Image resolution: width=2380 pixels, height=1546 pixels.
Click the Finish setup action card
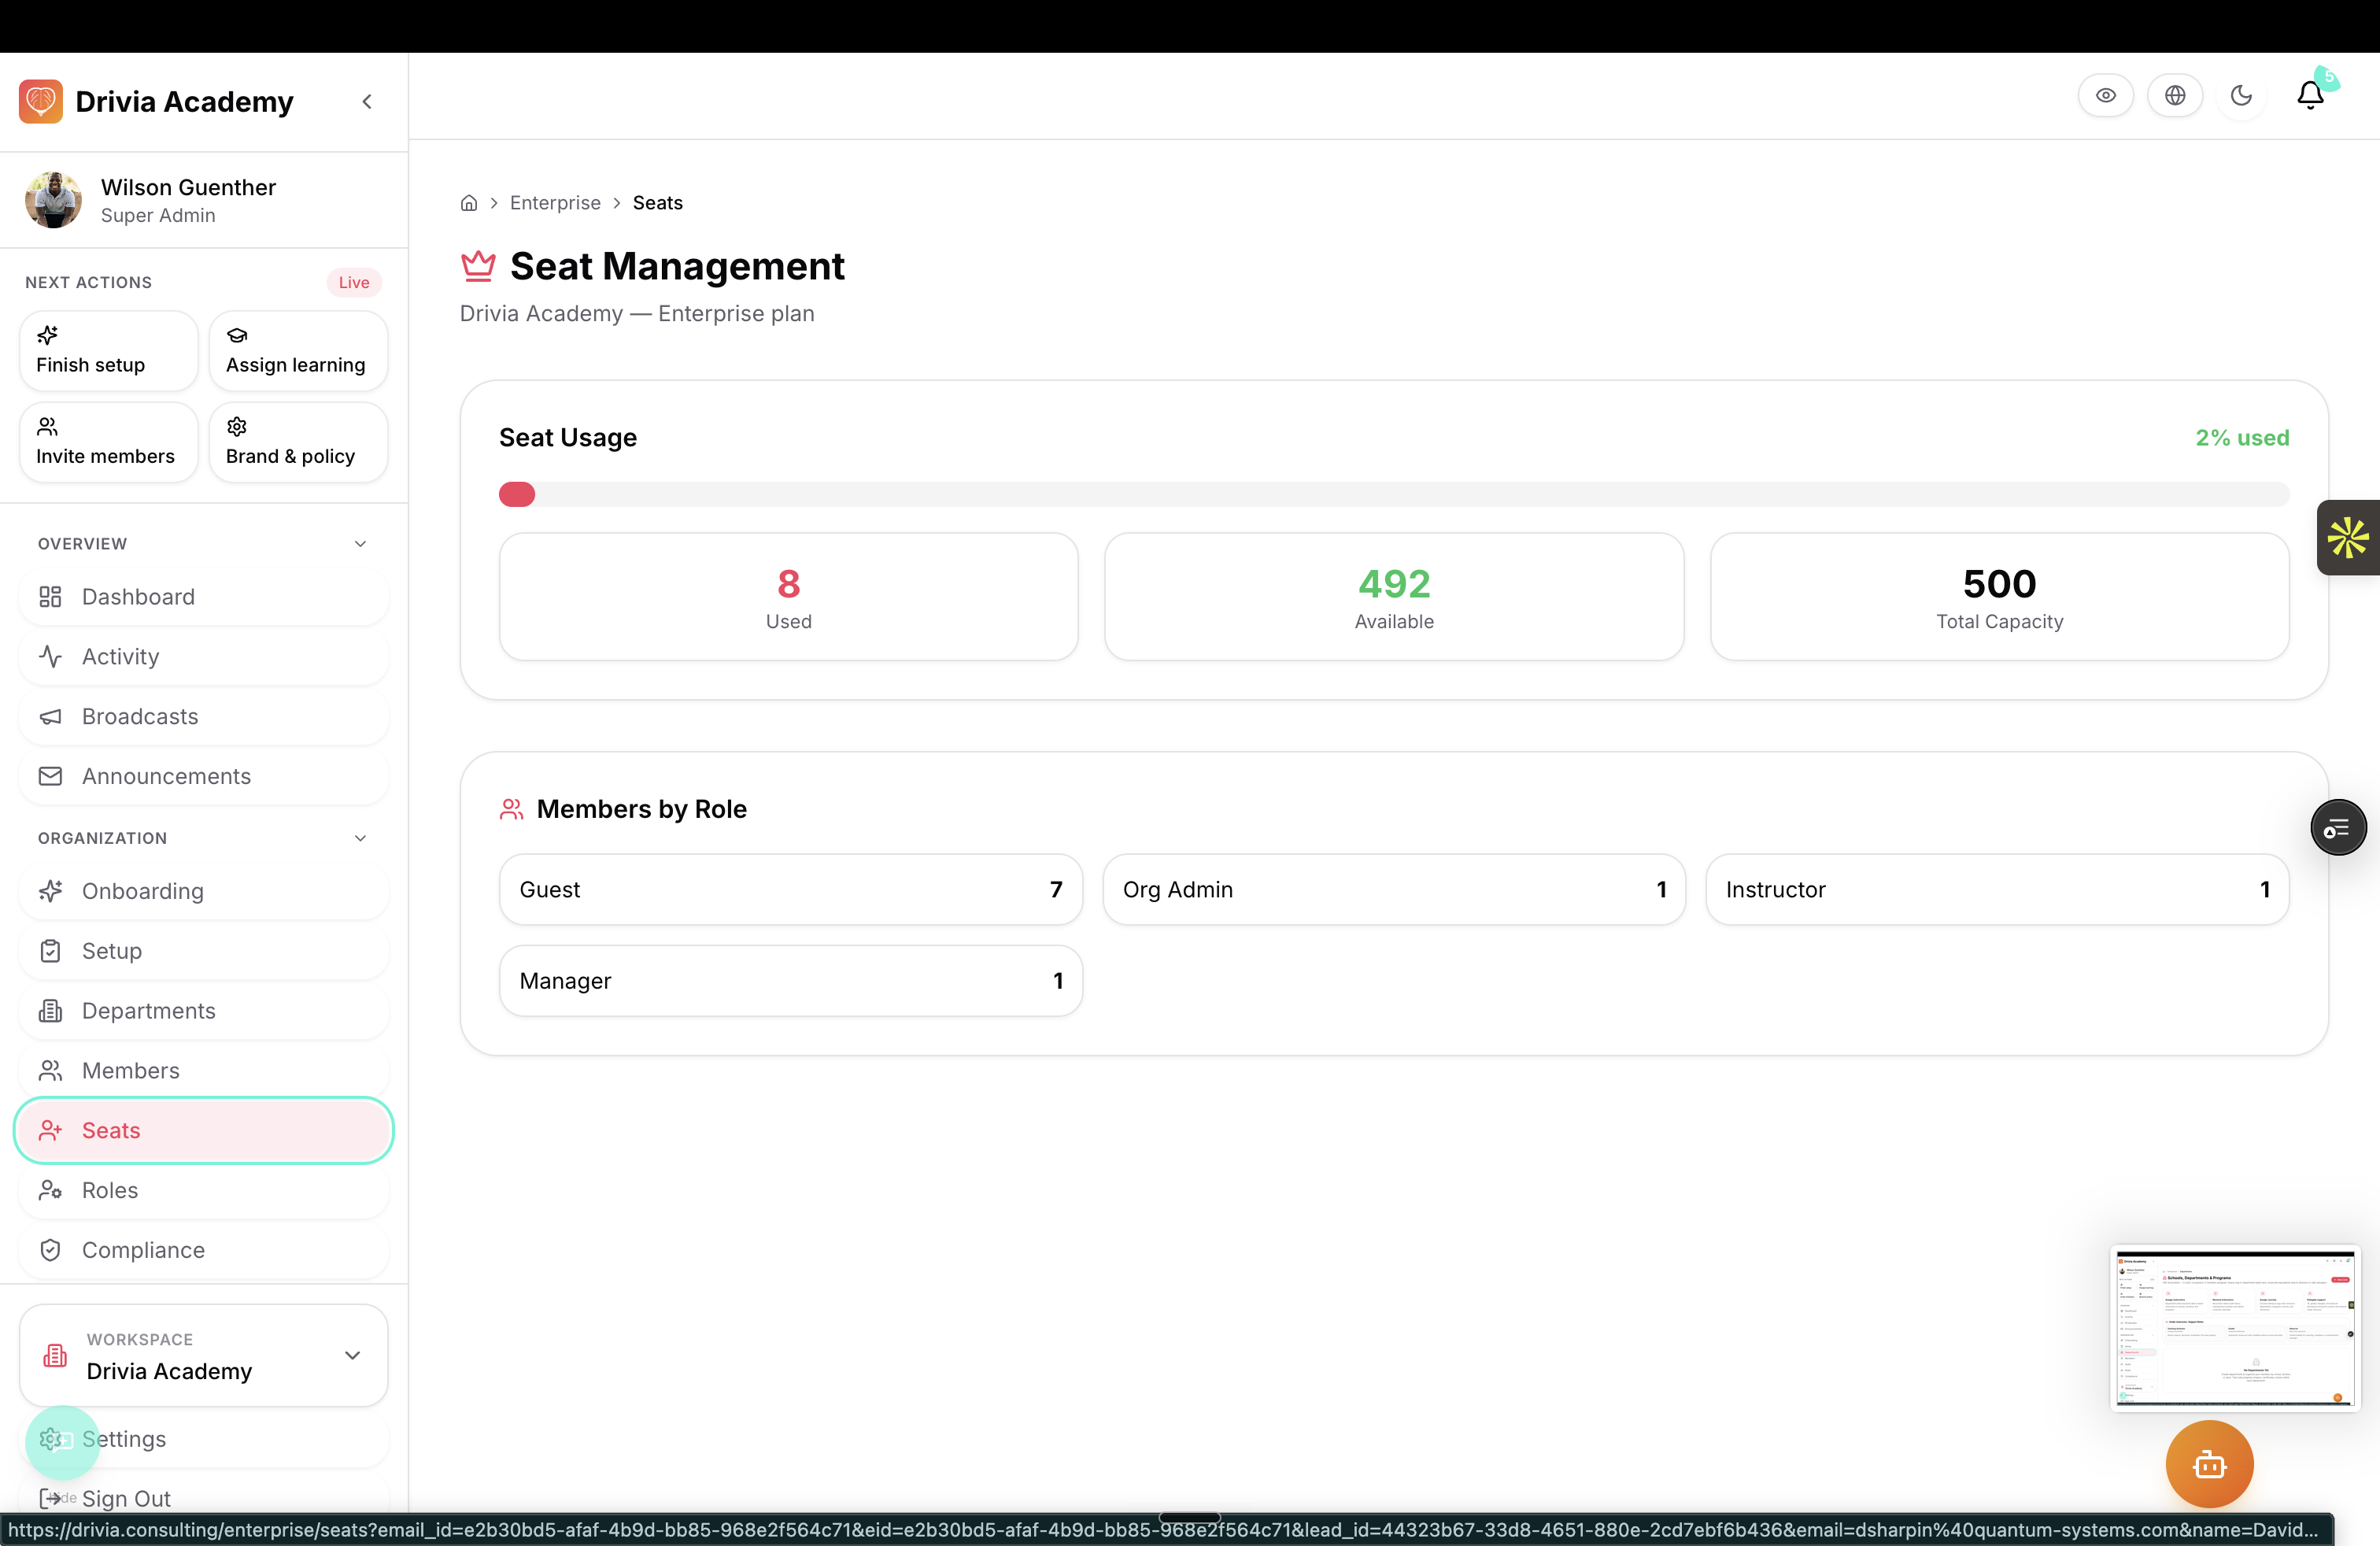coord(108,351)
